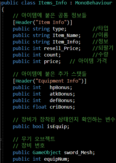
Task: Click the "bool" type keyword
Action: pos(38,127)
